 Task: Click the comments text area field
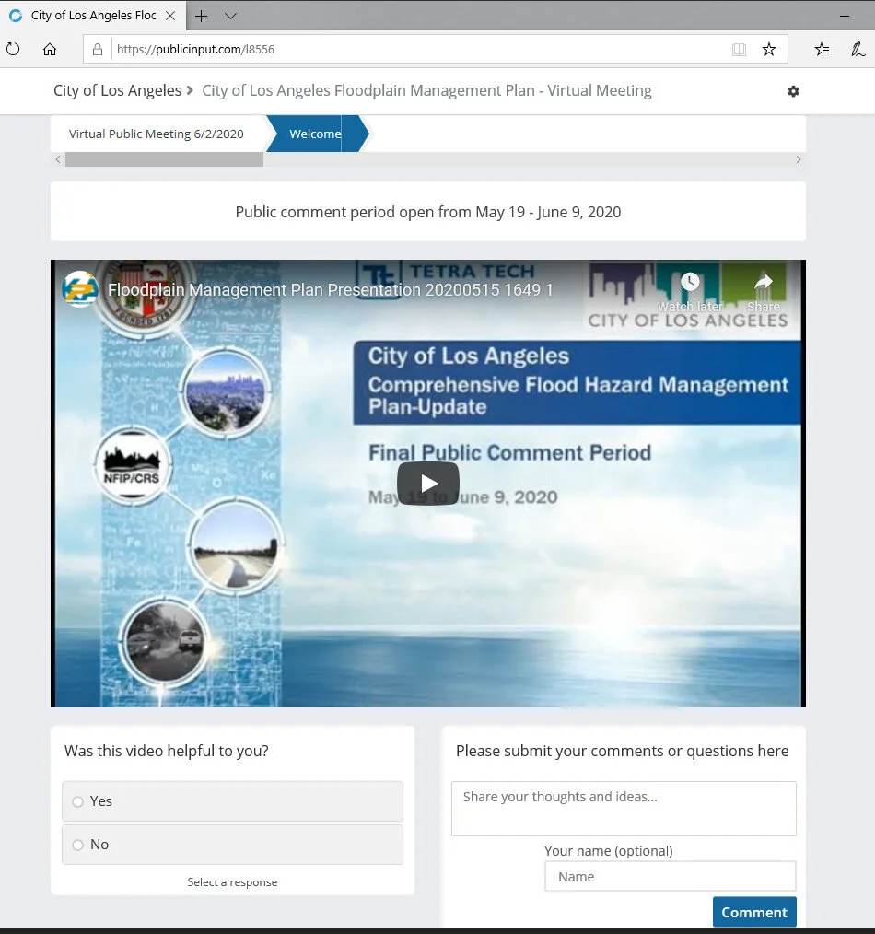click(624, 809)
